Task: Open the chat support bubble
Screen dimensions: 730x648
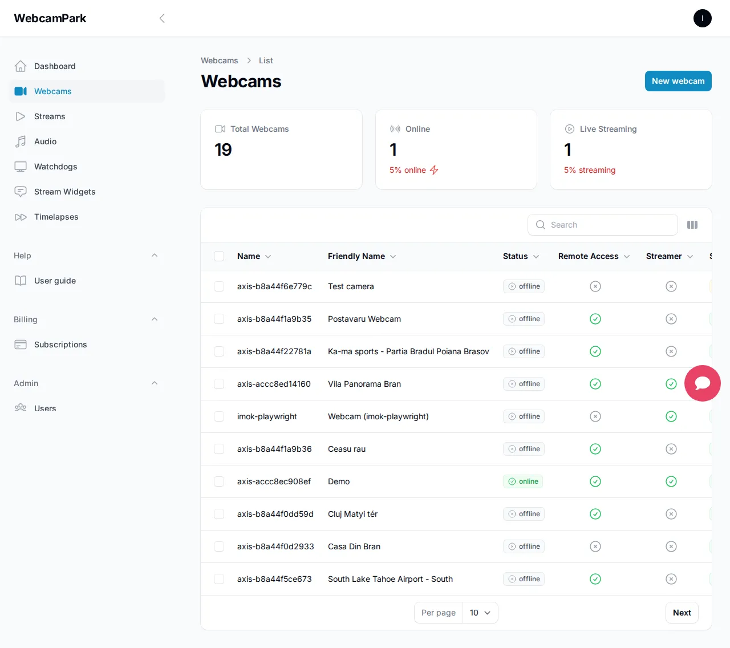Action: point(702,383)
